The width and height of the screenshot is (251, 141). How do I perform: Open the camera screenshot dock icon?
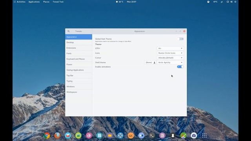pos(194,136)
